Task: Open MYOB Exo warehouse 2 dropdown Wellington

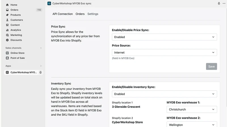Action: tap(192, 124)
